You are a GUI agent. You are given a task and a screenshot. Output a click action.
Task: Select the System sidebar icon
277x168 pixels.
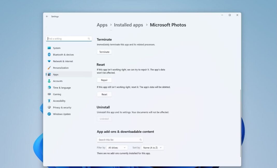tap(49, 48)
